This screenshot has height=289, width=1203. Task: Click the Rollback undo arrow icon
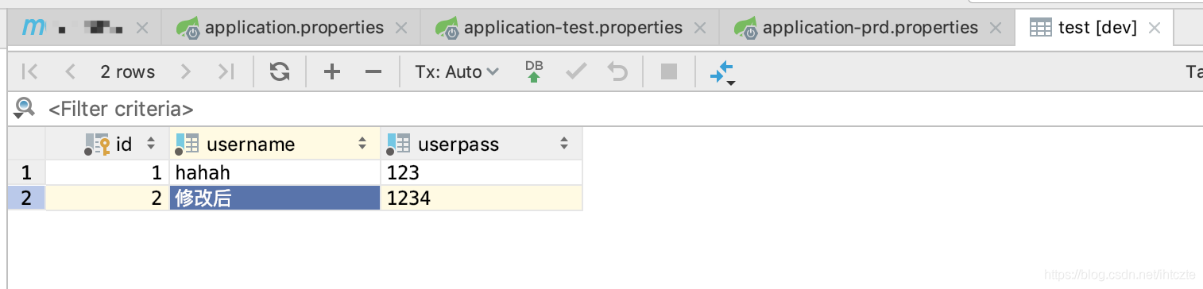click(617, 71)
